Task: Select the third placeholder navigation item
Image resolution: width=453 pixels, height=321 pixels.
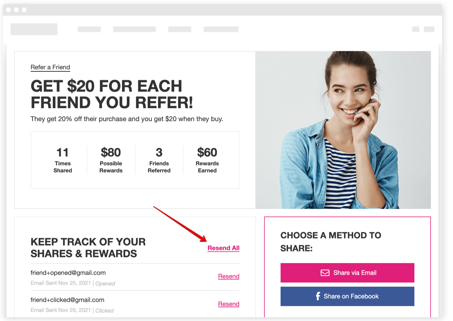Action: [180, 29]
